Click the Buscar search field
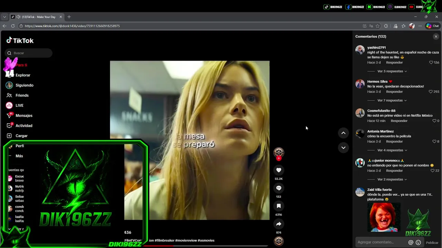 coord(29,53)
